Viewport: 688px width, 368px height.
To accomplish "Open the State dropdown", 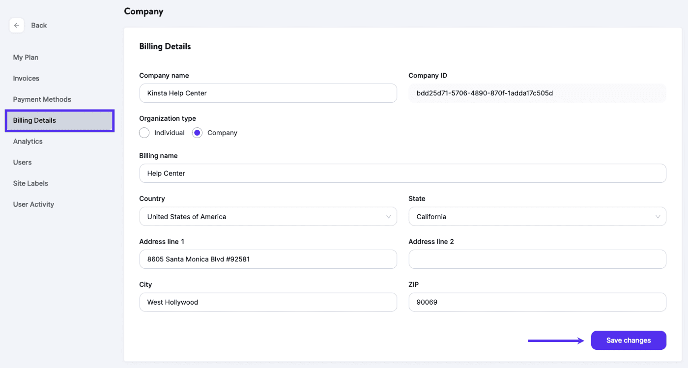I will tap(537, 216).
